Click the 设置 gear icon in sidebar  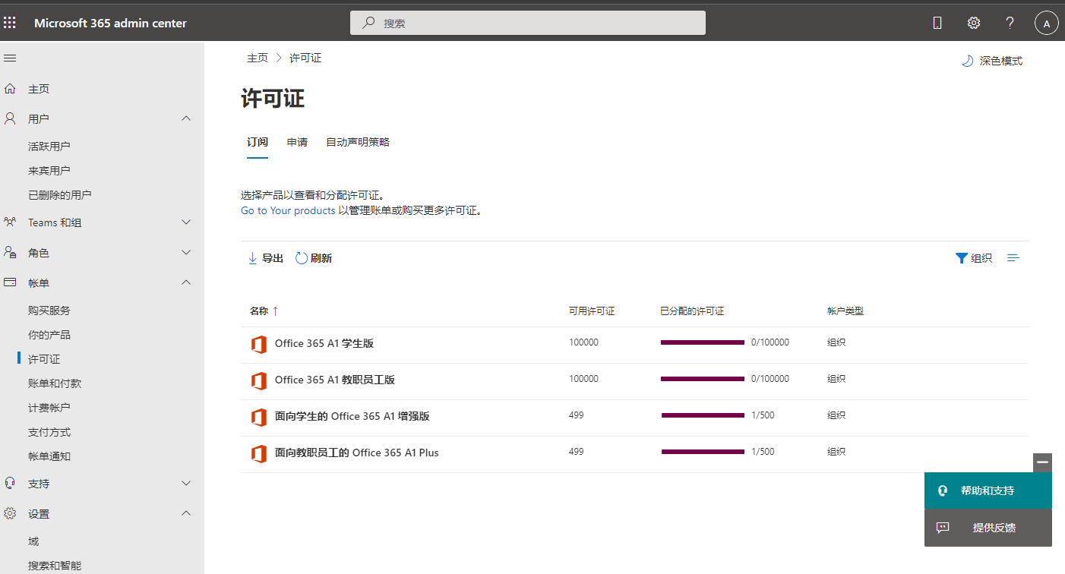10,513
